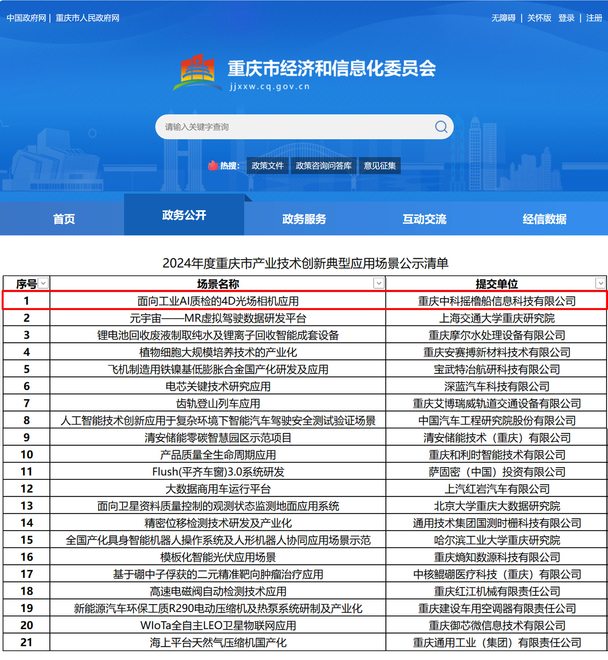608x660 pixels.
Task: Click the 重庆市经济和信息化委员会 site title
Action: [332, 68]
